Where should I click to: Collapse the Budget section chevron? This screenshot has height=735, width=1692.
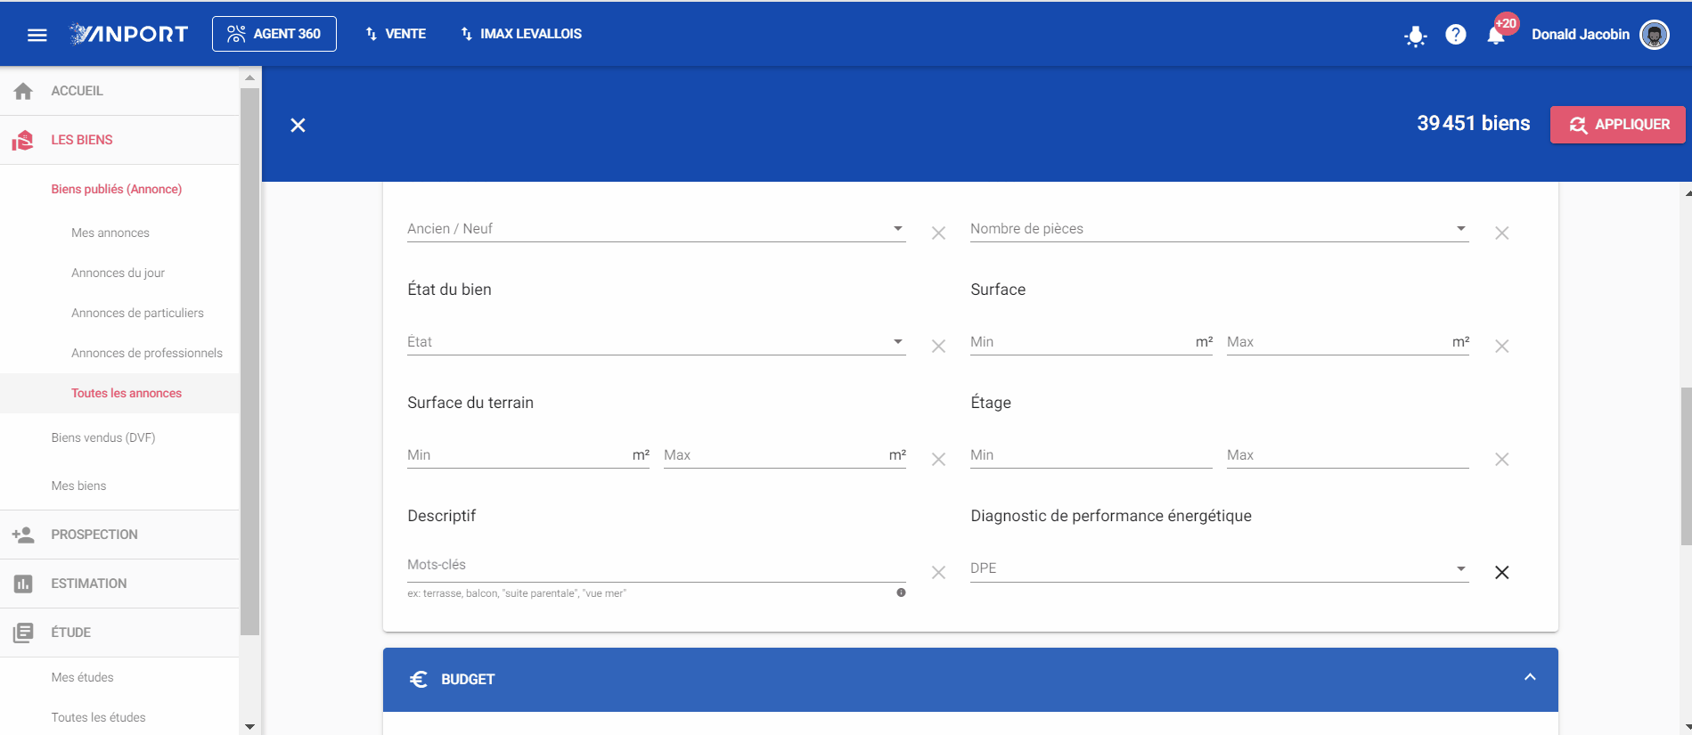pos(1530,677)
